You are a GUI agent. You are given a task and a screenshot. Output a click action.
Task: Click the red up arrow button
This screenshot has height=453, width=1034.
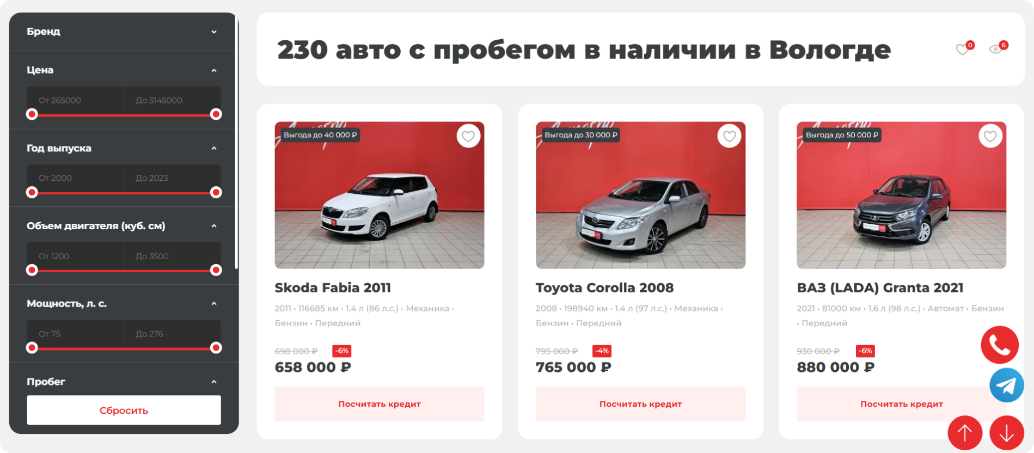coord(965,433)
